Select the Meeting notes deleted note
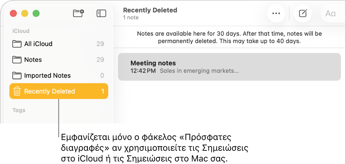 click(x=229, y=67)
